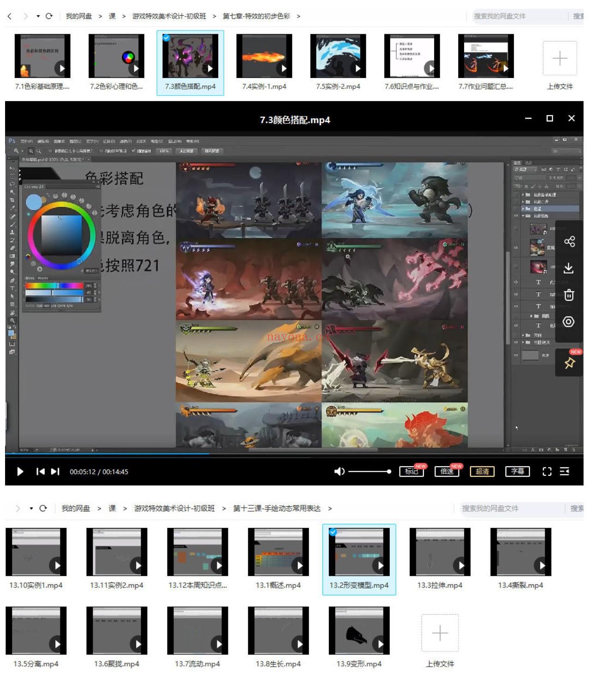Mute the video volume speaker icon

click(x=339, y=472)
